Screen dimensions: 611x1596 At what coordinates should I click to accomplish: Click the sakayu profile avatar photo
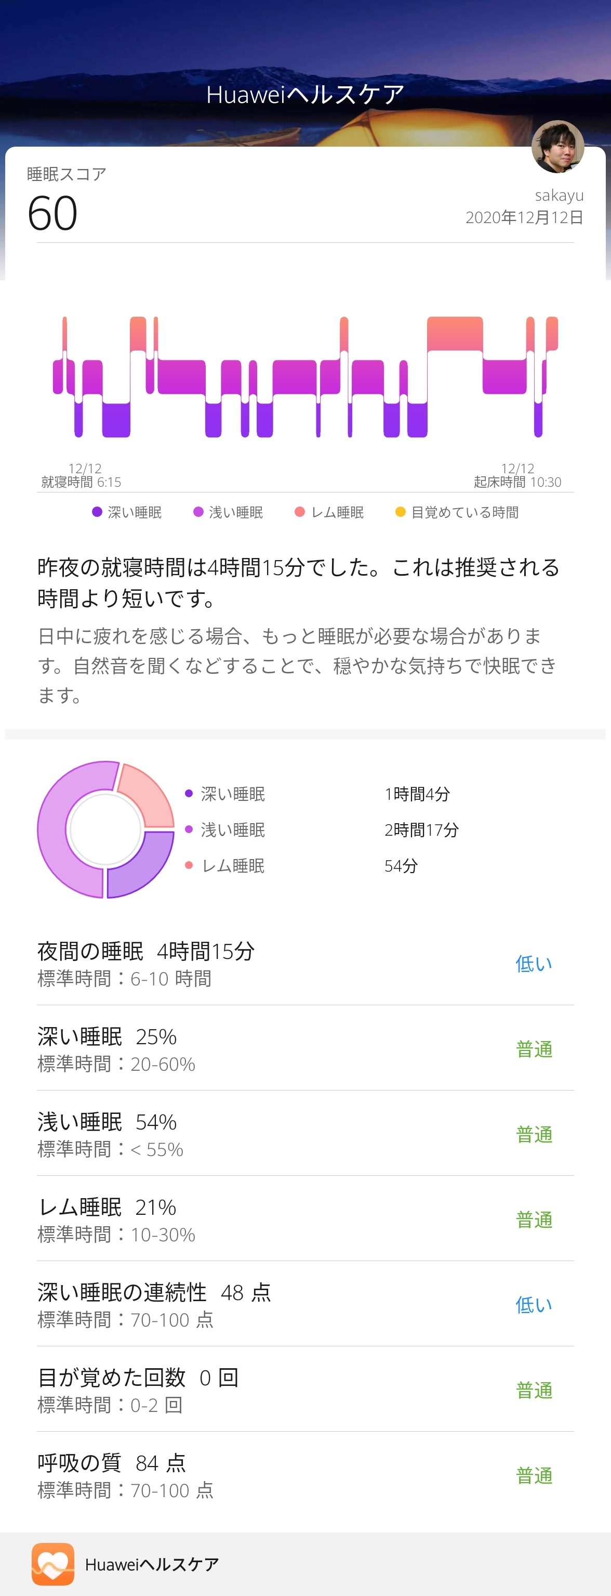(557, 147)
